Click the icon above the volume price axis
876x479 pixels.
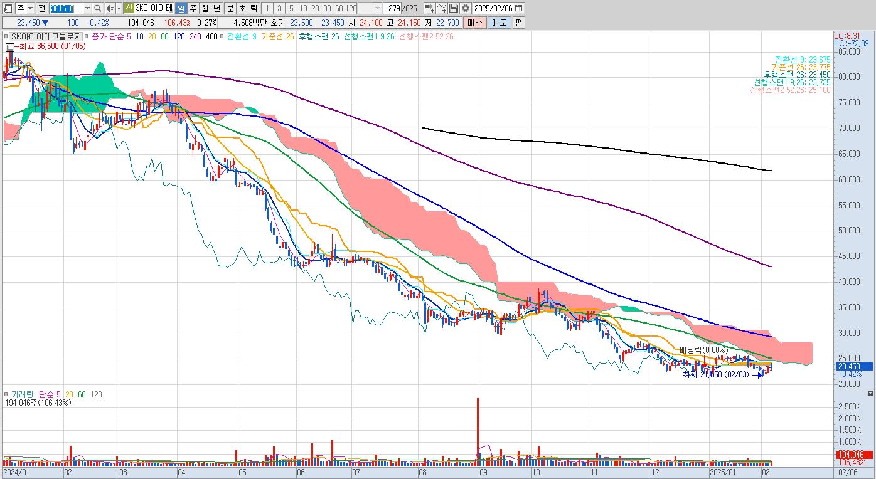tap(870, 392)
